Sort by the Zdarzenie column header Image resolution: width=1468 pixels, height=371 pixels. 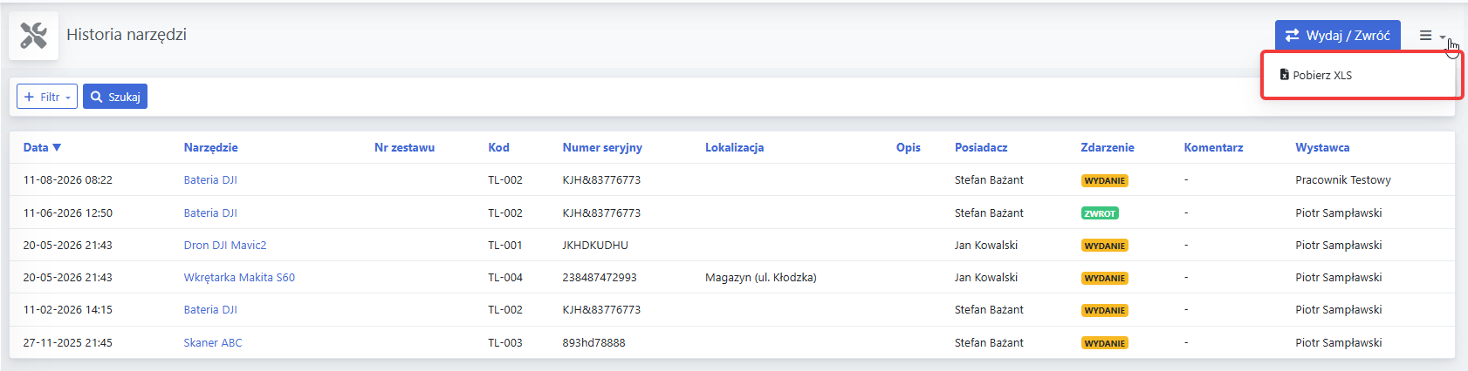[x=1108, y=148]
